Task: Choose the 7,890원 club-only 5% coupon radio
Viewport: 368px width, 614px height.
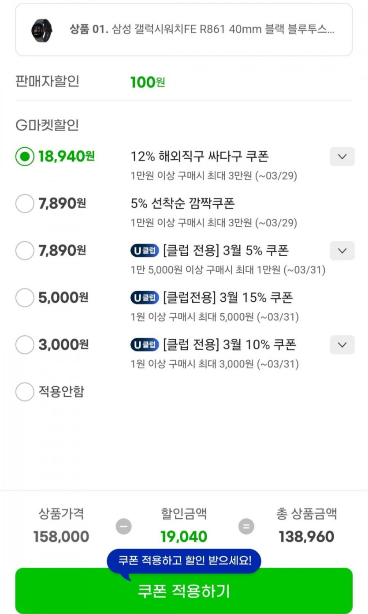Action: [25, 251]
